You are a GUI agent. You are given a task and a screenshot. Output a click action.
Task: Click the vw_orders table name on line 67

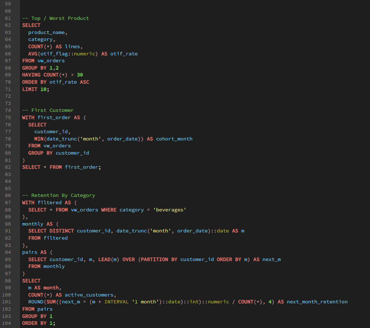51,60
